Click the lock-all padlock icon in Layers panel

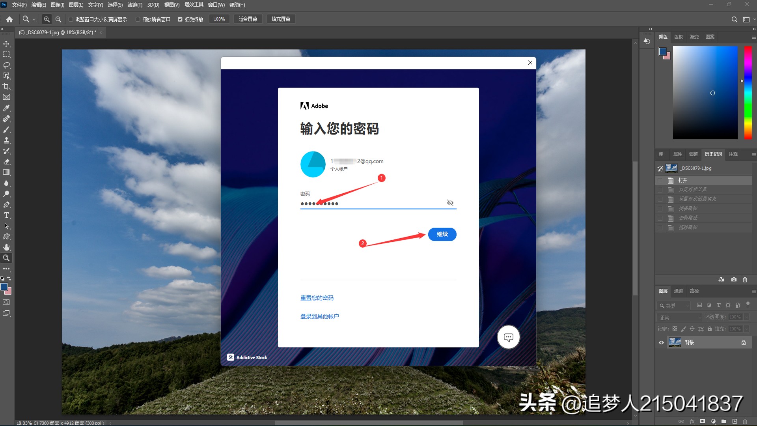(x=709, y=329)
